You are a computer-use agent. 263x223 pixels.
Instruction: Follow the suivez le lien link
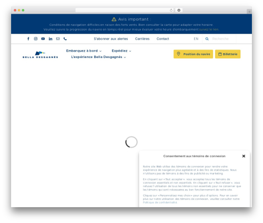click(x=209, y=30)
